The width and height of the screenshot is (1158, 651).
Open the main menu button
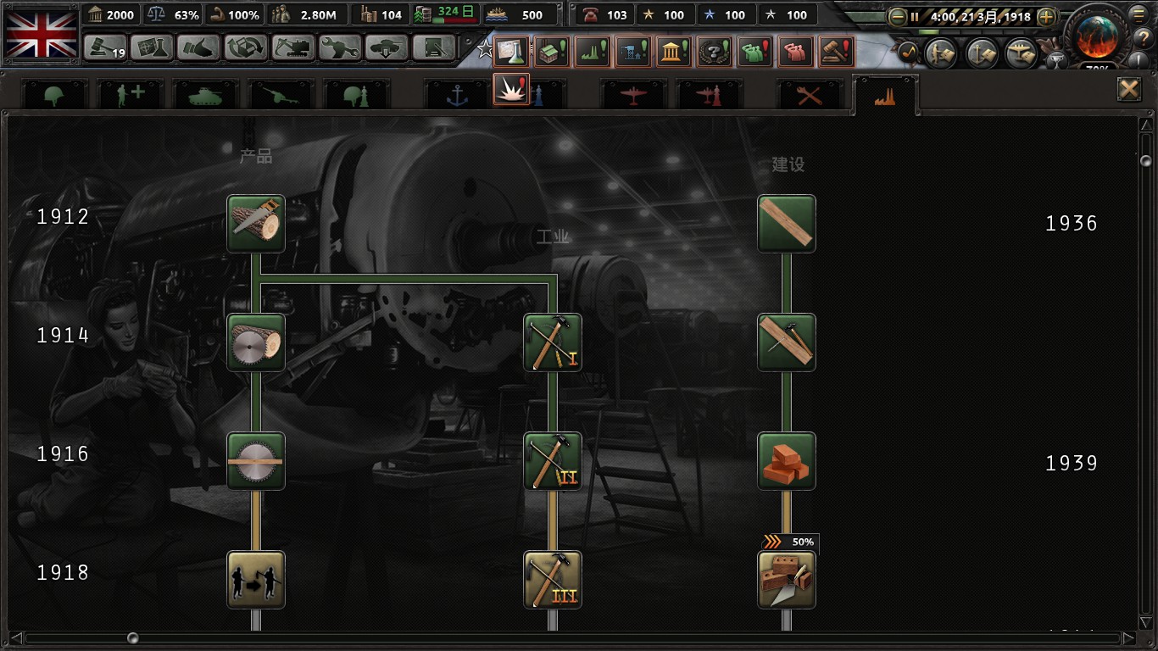[x=1139, y=14]
